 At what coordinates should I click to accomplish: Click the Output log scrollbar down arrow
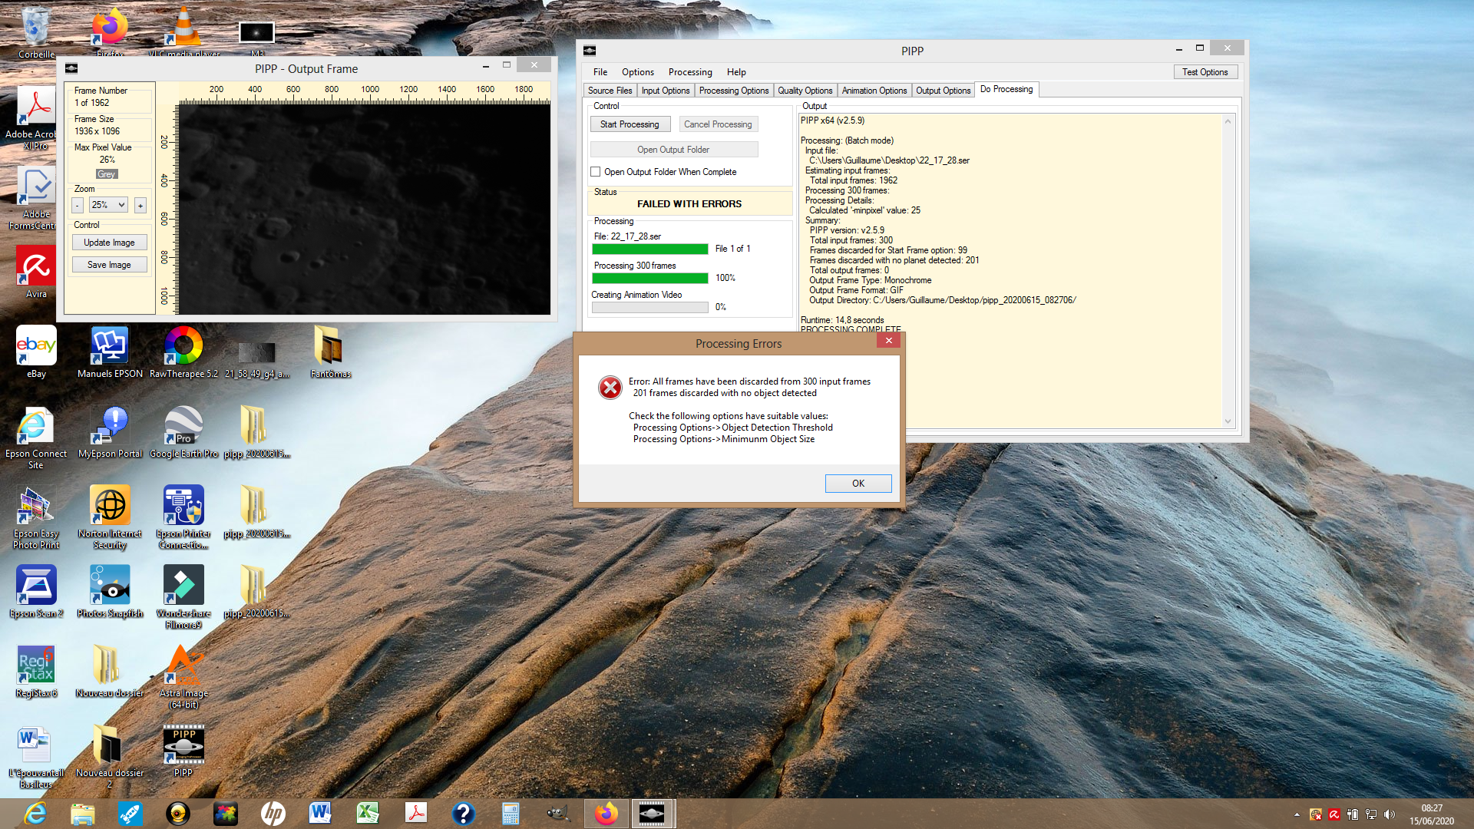pyautogui.click(x=1228, y=421)
